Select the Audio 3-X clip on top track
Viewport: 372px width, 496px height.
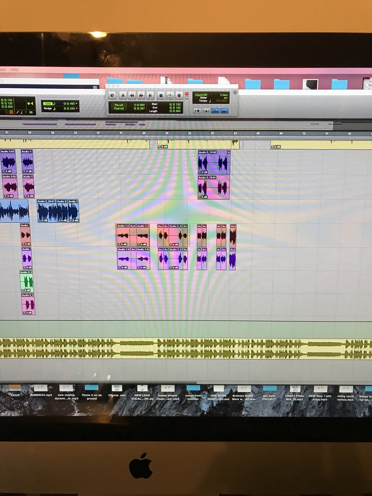click(x=8, y=162)
